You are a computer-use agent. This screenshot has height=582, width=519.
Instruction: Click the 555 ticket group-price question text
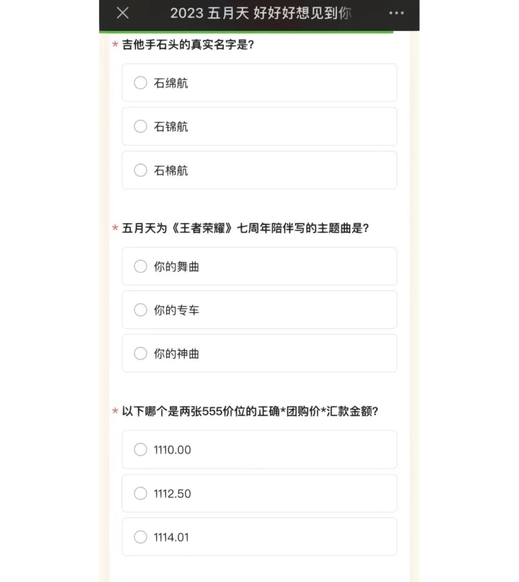tap(250, 411)
